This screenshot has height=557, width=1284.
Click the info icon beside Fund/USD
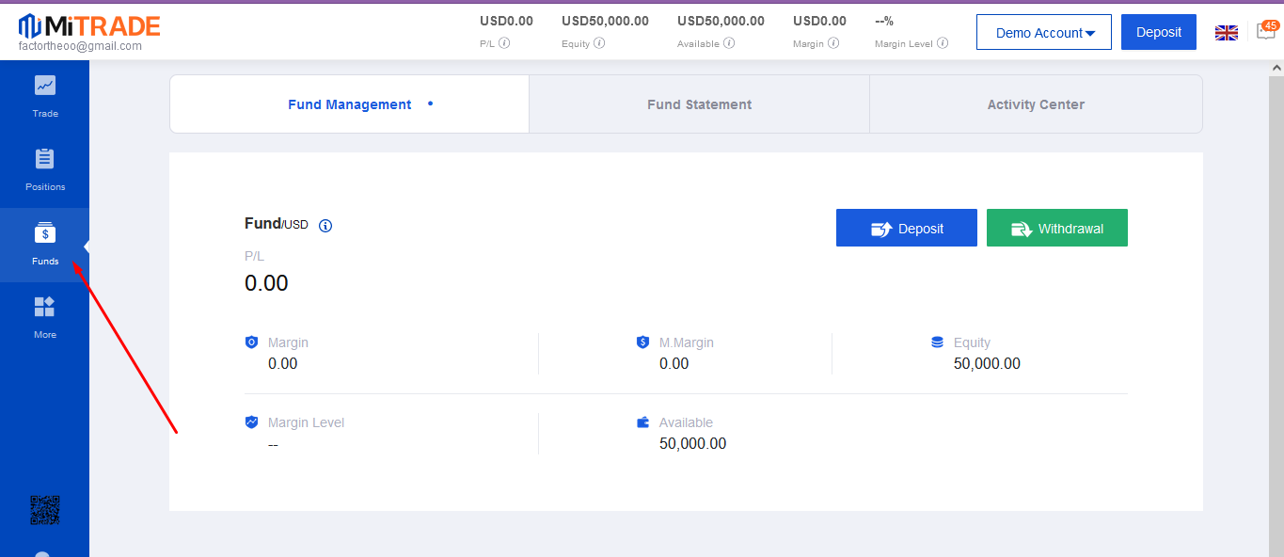point(325,226)
